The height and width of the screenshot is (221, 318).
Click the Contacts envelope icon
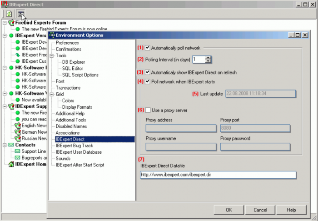click(x=11, y=145)
